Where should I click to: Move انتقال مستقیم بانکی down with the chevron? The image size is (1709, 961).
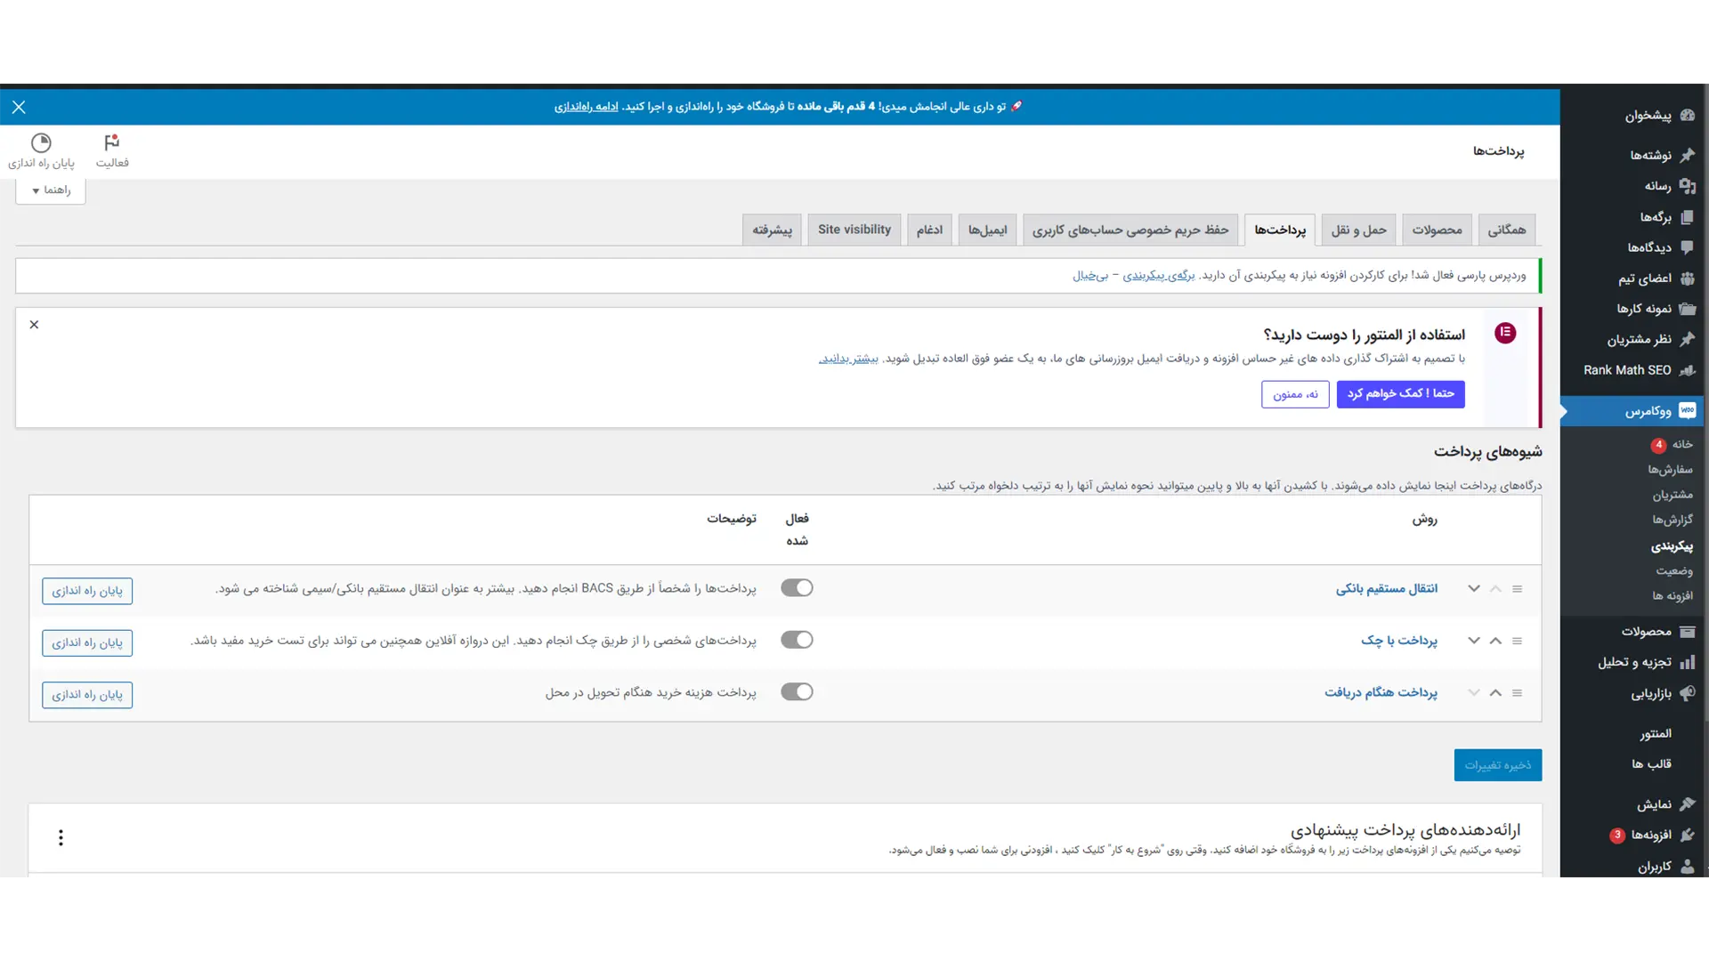[x=1474, y=589]
